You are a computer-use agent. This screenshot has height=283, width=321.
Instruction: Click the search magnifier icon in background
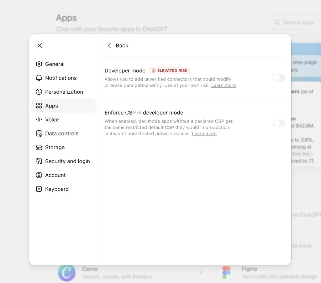pos(277,22)
